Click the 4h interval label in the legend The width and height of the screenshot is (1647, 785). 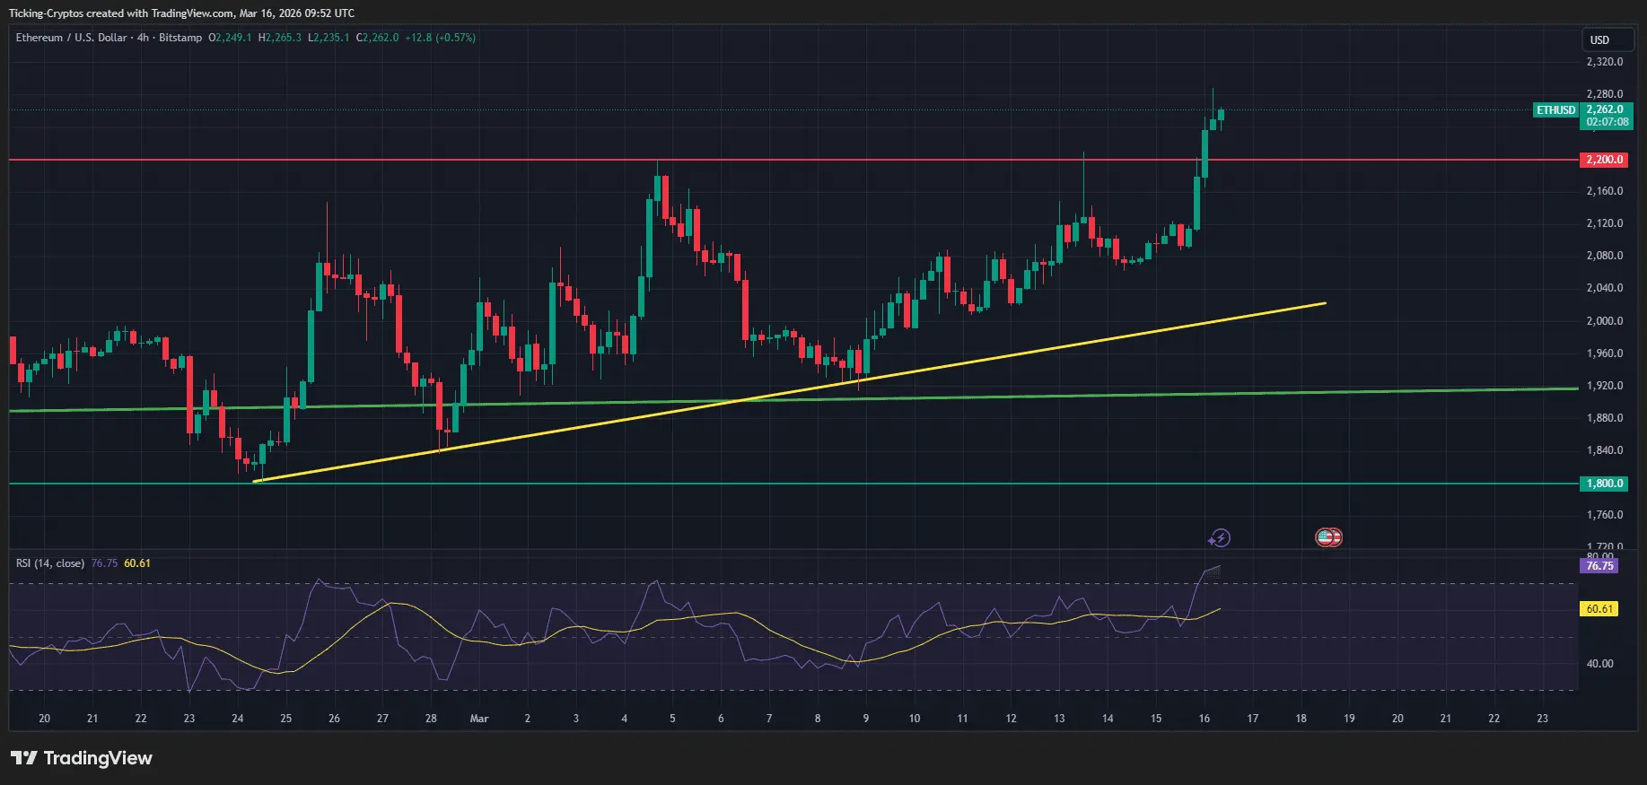tap(143, 38)
